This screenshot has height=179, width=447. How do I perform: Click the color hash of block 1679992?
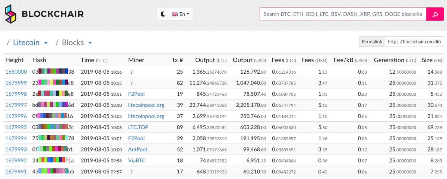coord(53,161)
